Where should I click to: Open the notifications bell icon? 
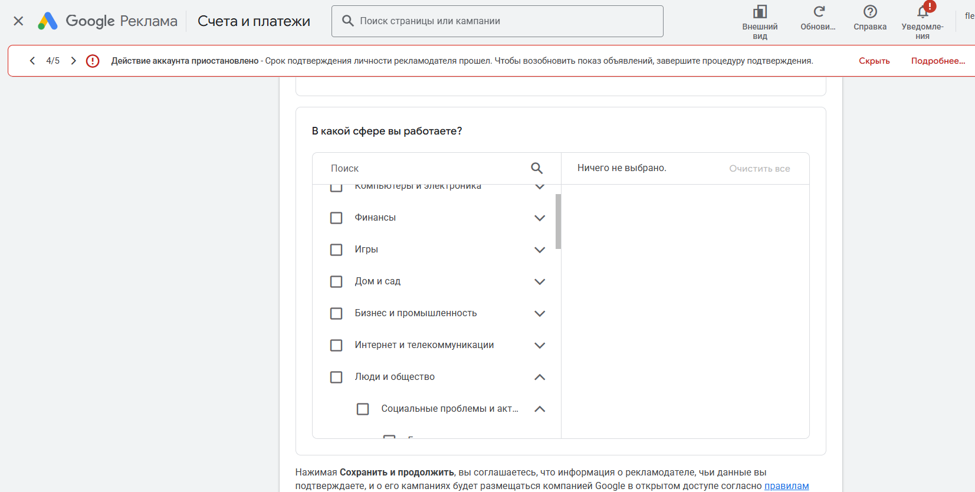click(923, 12)
